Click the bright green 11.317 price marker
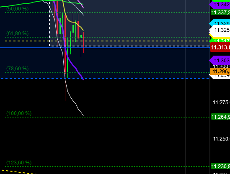The height and width of the screenshot is (174, 230). pyautogui.click(x=220, y=41)
